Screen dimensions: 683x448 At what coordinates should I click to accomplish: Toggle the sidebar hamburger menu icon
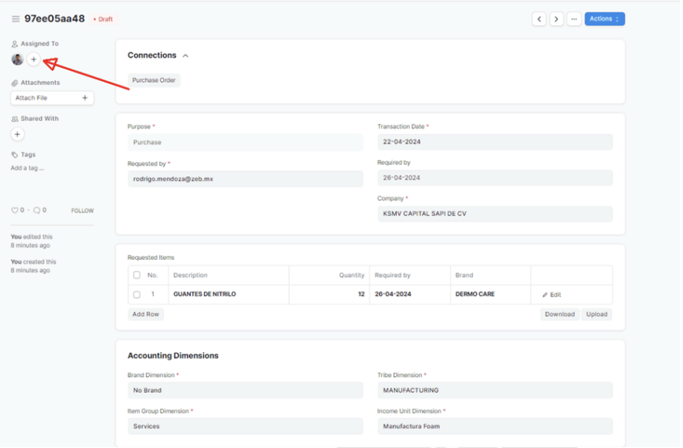[16, 19]
